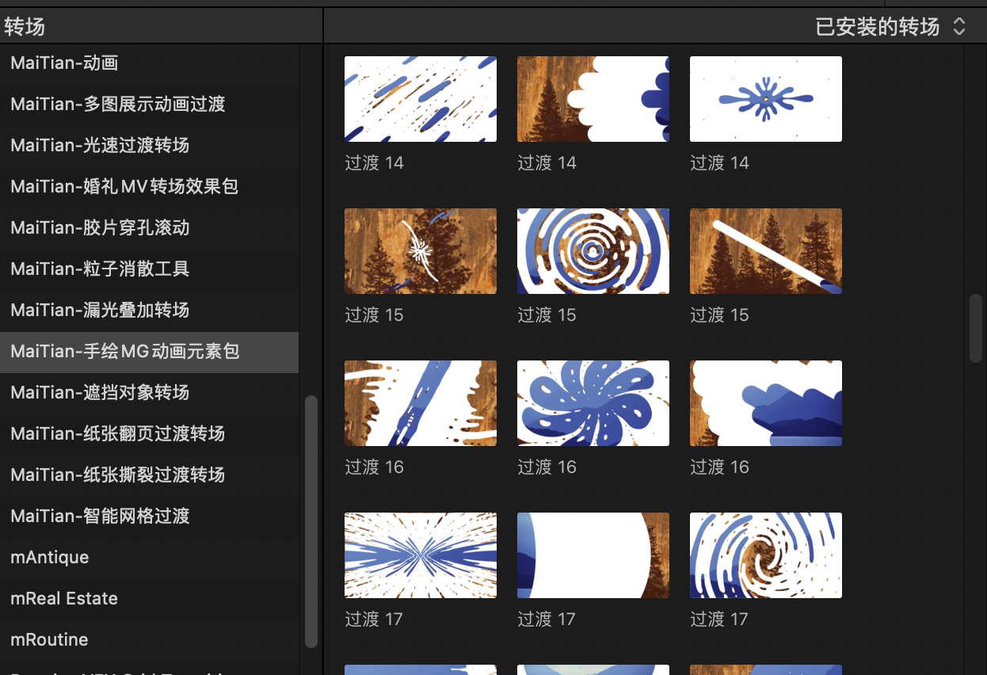
Task: Select the MaiTian-动画 category
Action: point(149,63)
